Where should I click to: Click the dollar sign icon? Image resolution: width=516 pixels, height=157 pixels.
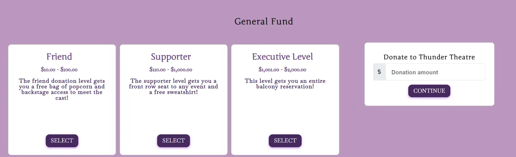click(x=379, y=72)
